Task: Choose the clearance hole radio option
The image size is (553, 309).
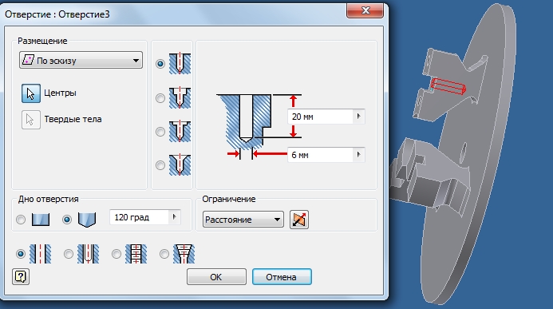Action: (69, 254)
